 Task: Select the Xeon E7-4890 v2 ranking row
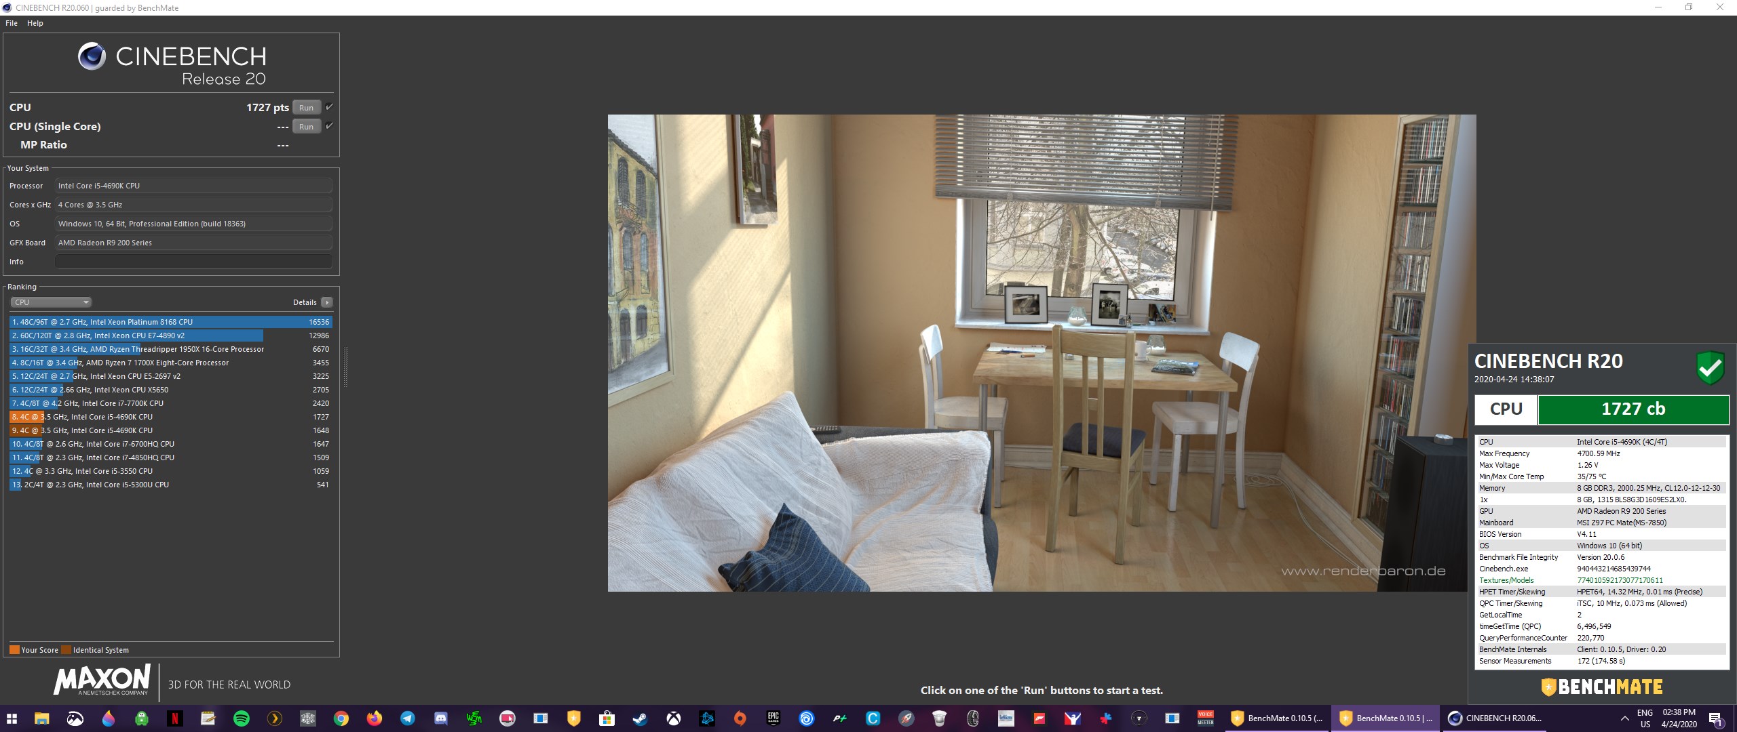171,335
